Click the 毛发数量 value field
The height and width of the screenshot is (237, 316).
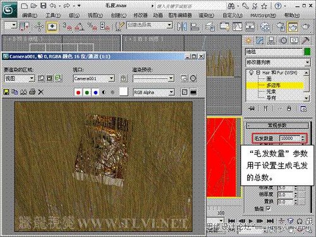point(290,138)
